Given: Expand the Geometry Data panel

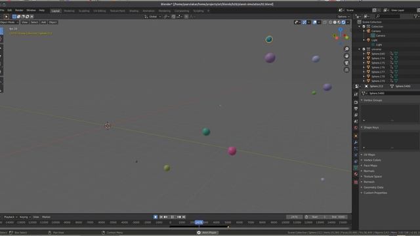Looking at the screenshot, I should click(x=373, y=187).
